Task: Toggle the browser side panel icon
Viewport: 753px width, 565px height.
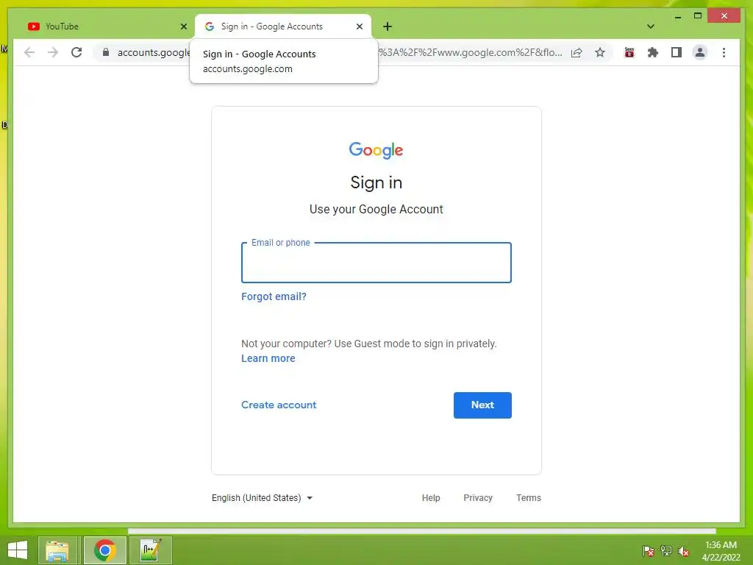Action: 677,52
